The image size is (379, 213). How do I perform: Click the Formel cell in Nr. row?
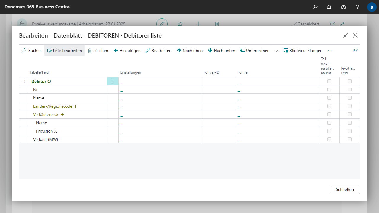coord(277,90)
